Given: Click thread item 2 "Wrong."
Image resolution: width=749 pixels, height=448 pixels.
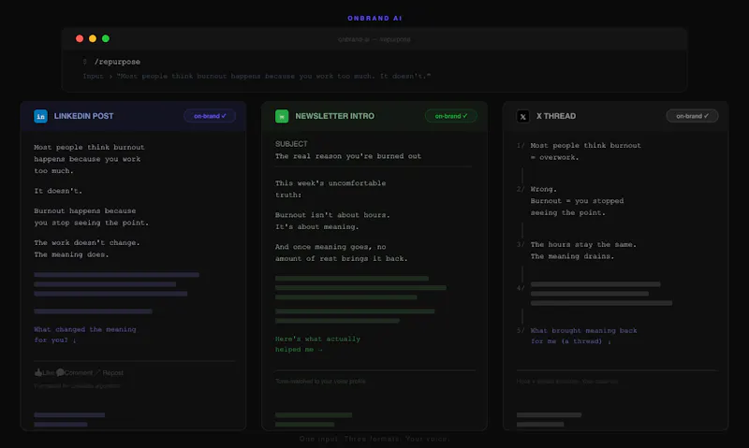Looking at the screenshot, I should click(x=544, y=189).
